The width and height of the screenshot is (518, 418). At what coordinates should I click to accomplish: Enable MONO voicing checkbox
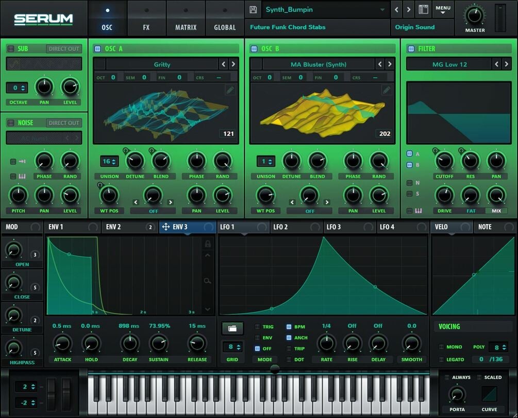coord(441,347)
